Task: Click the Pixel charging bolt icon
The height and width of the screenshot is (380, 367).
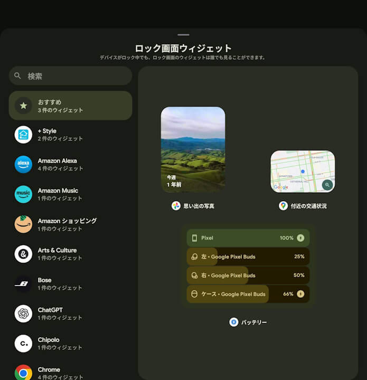Action: (300, 238)
